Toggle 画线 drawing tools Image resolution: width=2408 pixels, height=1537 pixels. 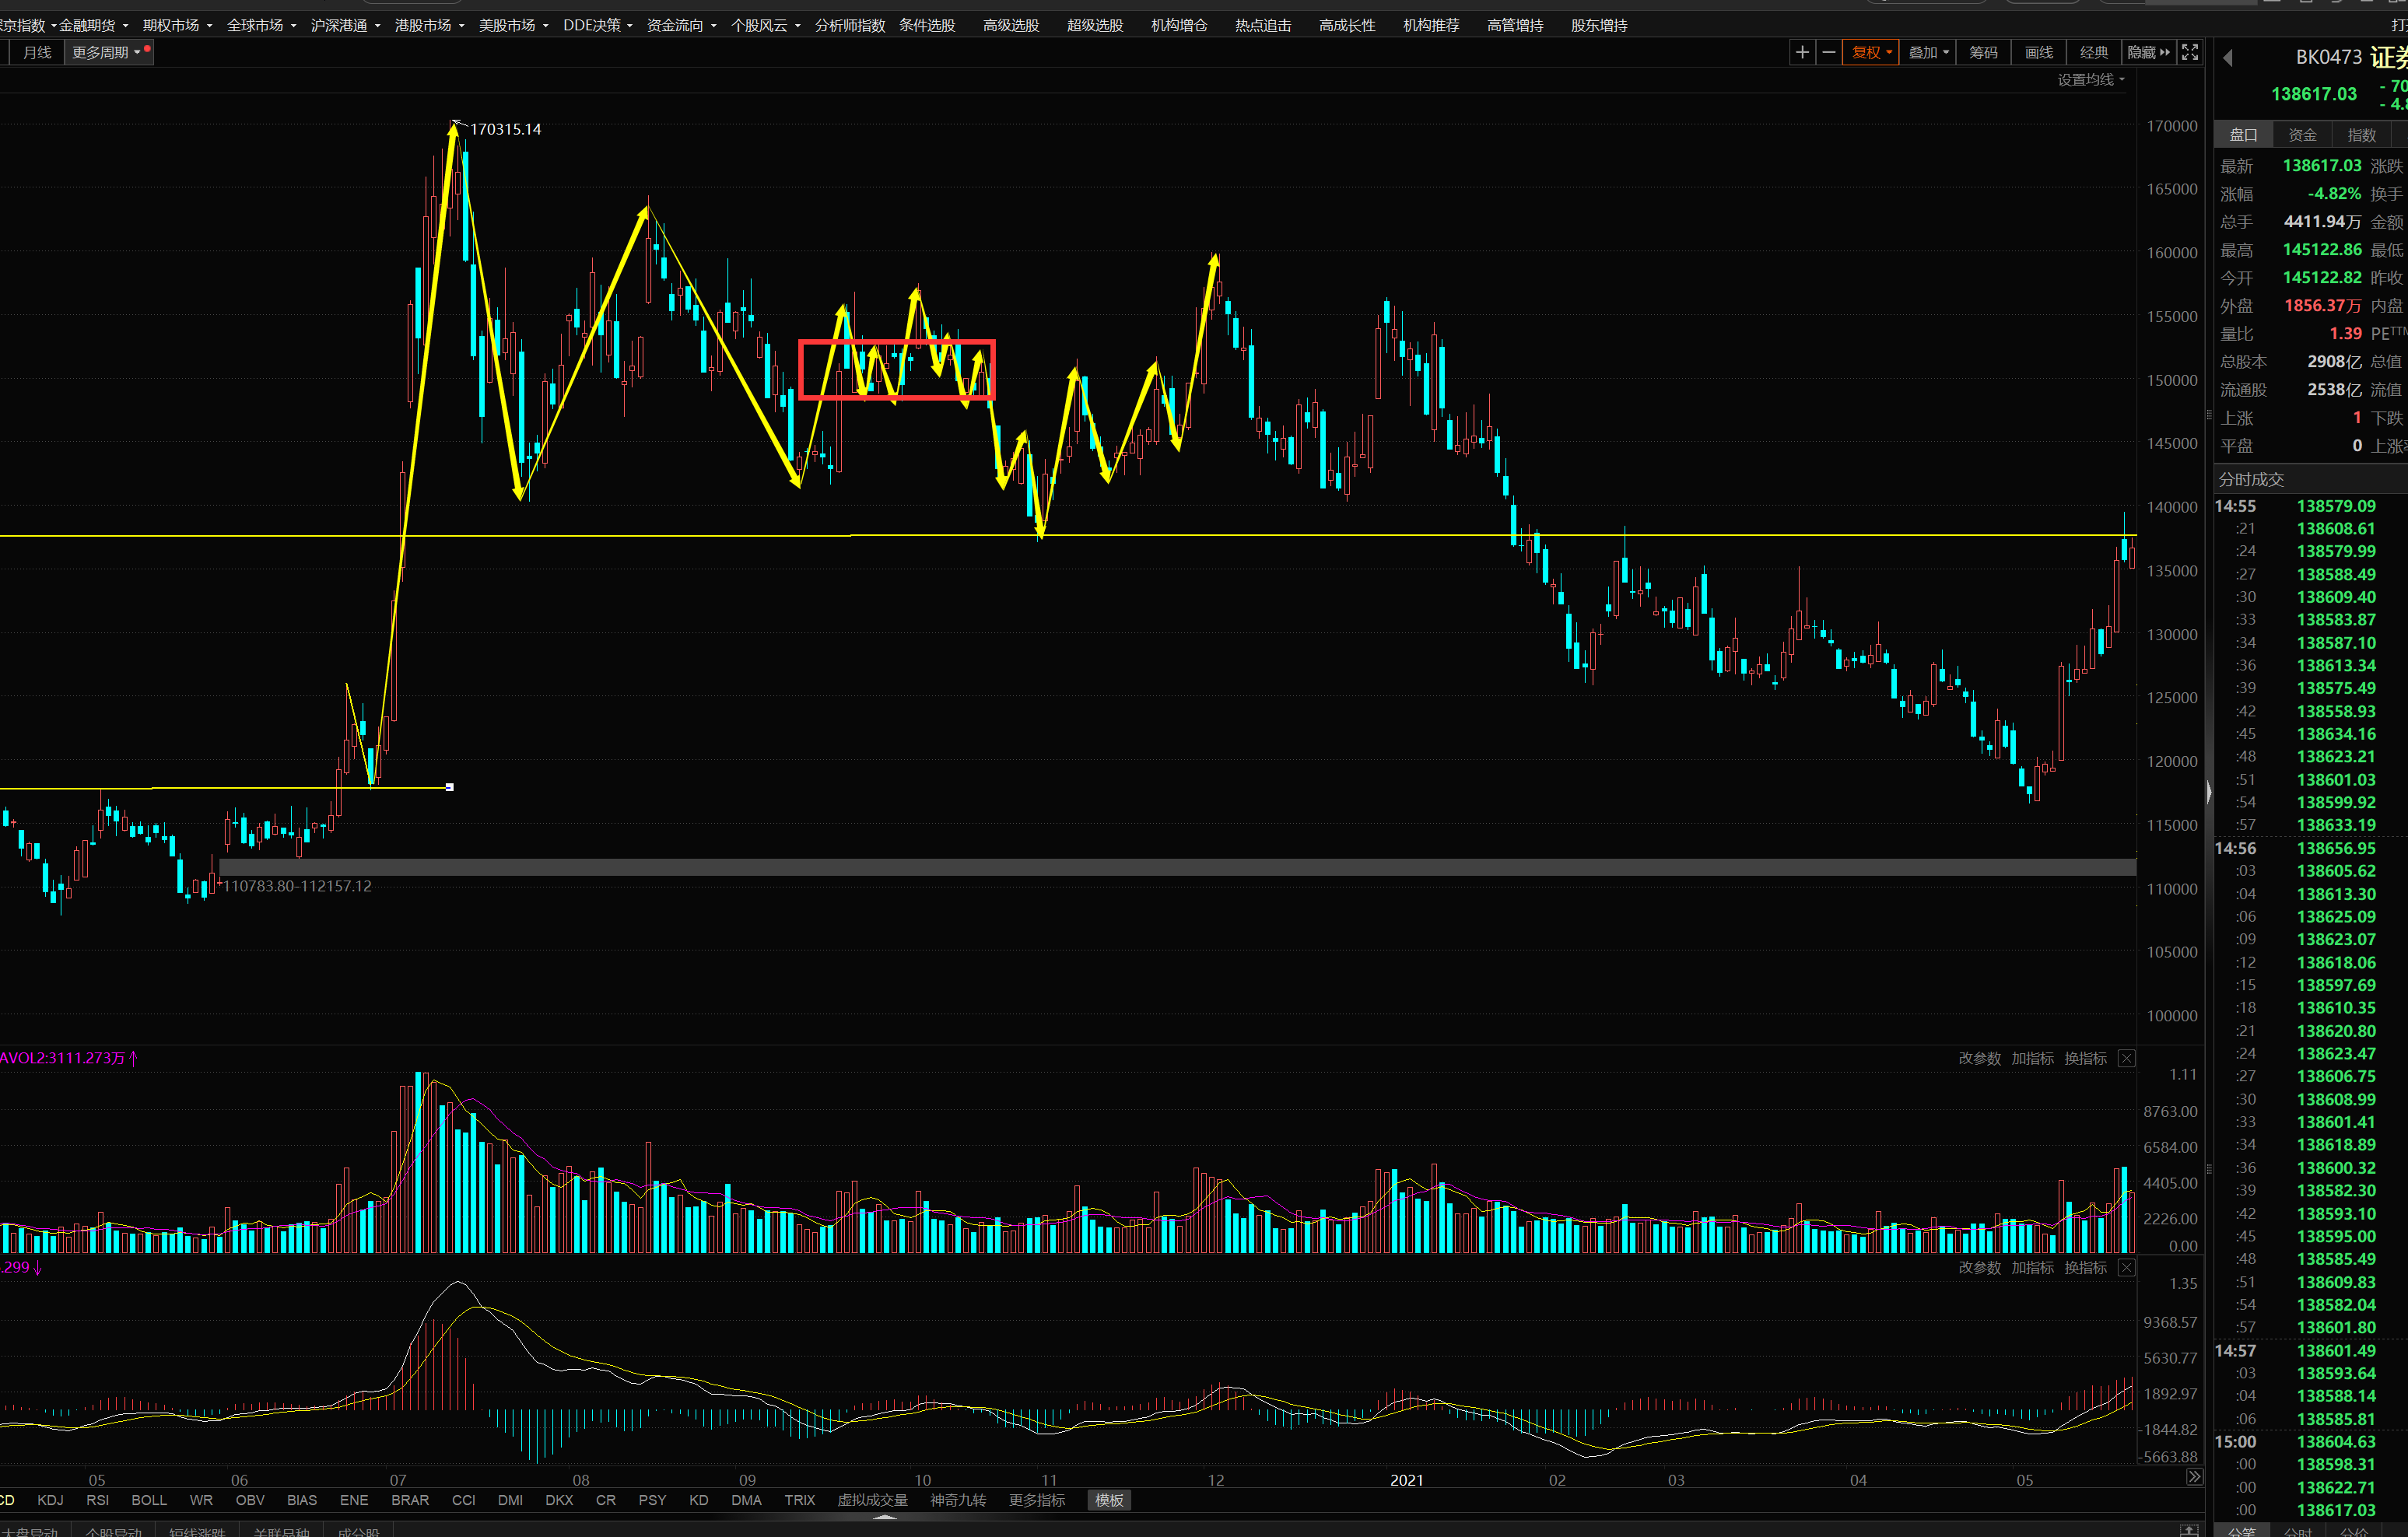2039,52
